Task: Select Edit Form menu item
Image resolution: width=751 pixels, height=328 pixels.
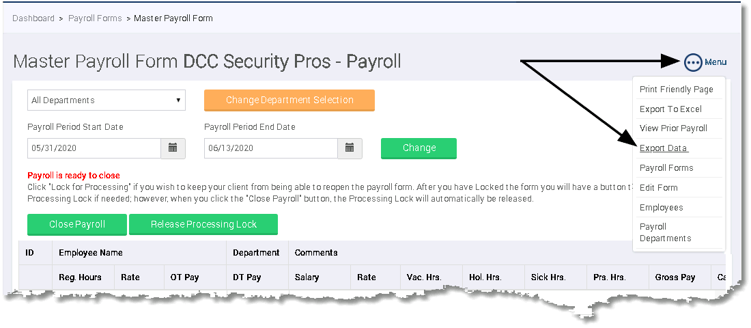Action: [659, 187]
